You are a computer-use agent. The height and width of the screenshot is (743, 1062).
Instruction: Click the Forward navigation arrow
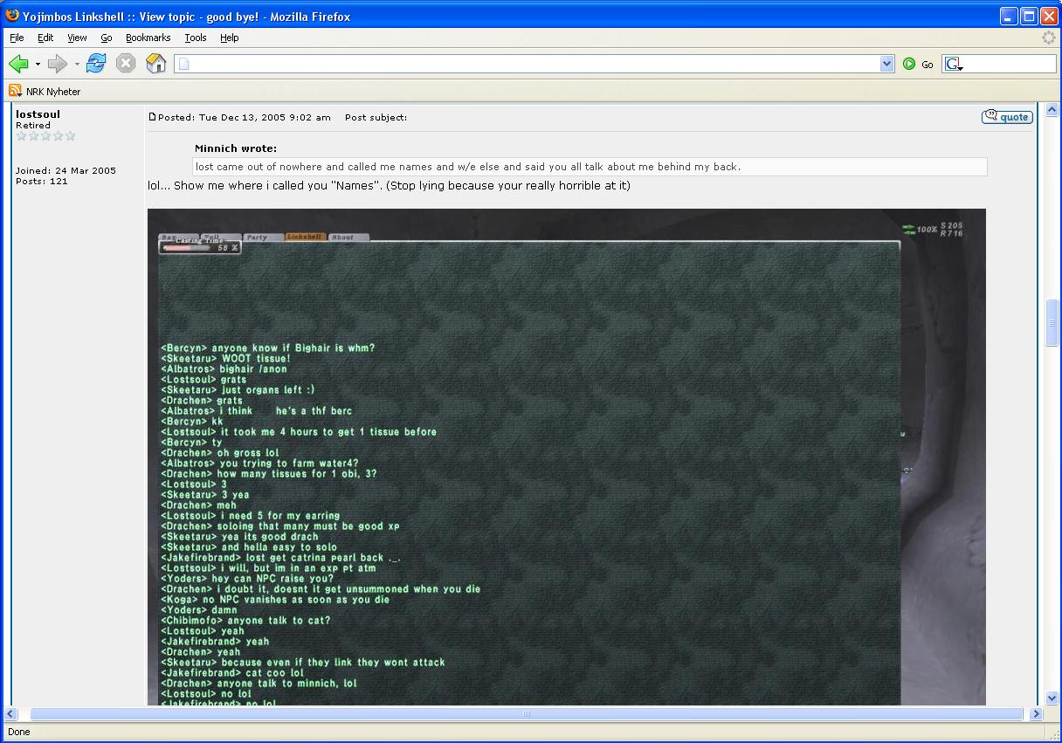pos(58,64)
